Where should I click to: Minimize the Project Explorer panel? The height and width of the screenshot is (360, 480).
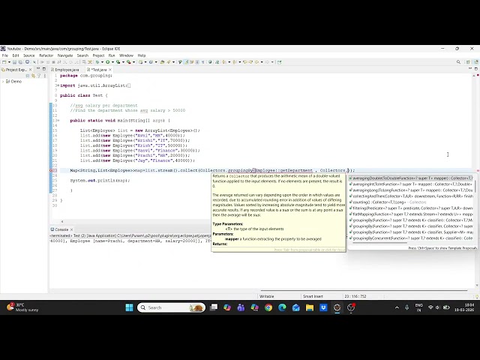(38, 68)
